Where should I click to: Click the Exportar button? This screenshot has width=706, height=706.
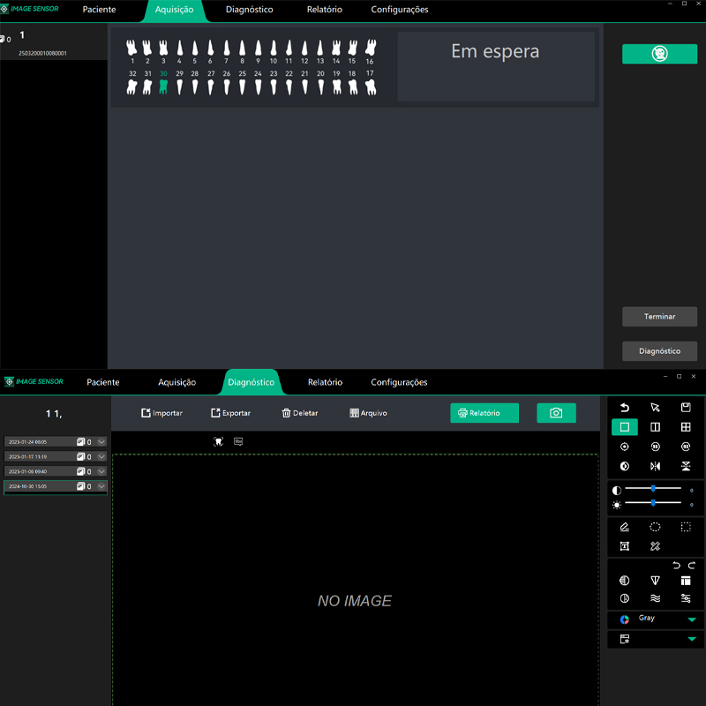[230, 413]
